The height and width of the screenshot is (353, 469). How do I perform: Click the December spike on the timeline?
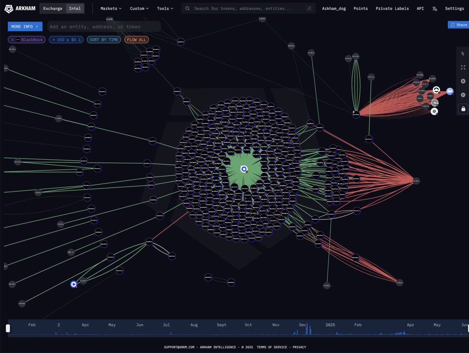click(307, 328)
